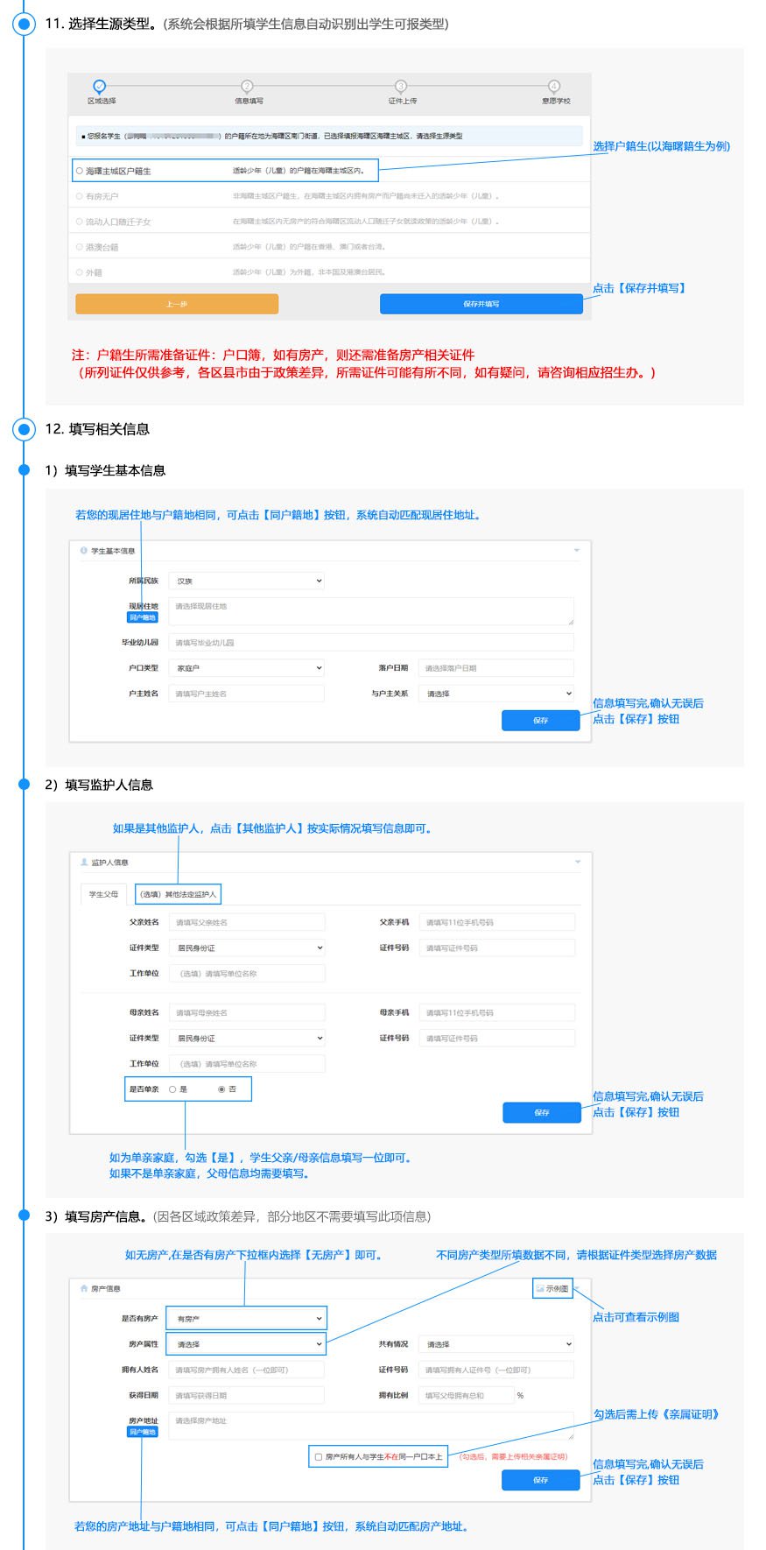Open the 房产属性 dropdown

coord(248,1344)
